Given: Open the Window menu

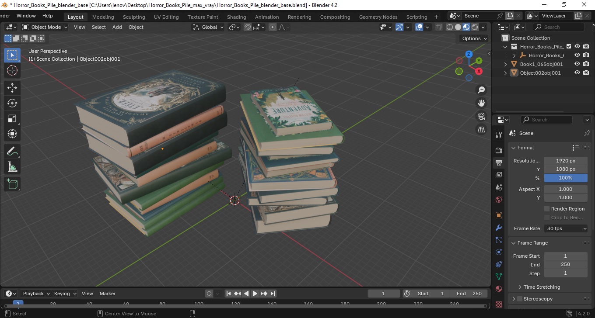Looking at the screenshot, I should click(26, 16).
